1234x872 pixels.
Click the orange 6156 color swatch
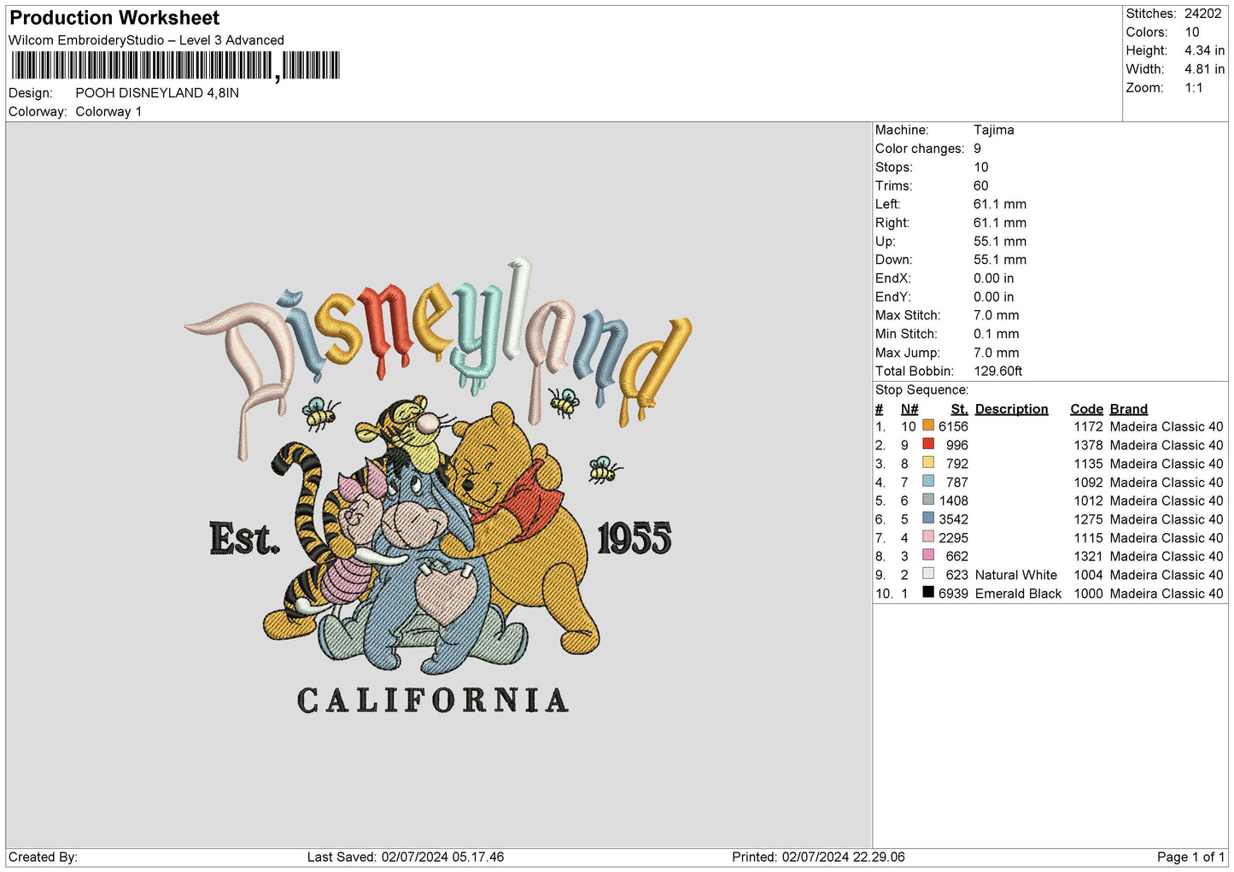[x=928, y=425]
